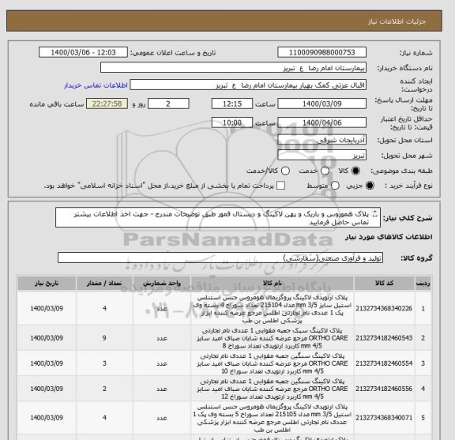The width and height of the screenshot is (455, 440).
Task: Open the اطلاعات تماس خریدار link
Action: coord(96,85)
